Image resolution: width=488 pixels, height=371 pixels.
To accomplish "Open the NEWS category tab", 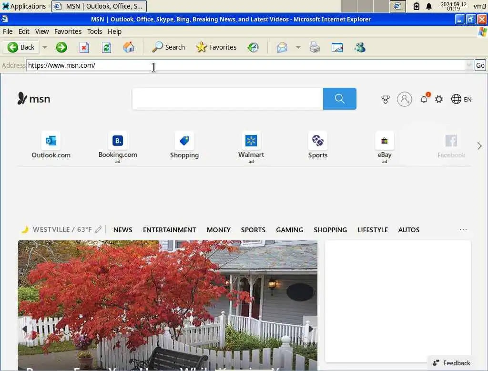I will (x=122, y=230).
